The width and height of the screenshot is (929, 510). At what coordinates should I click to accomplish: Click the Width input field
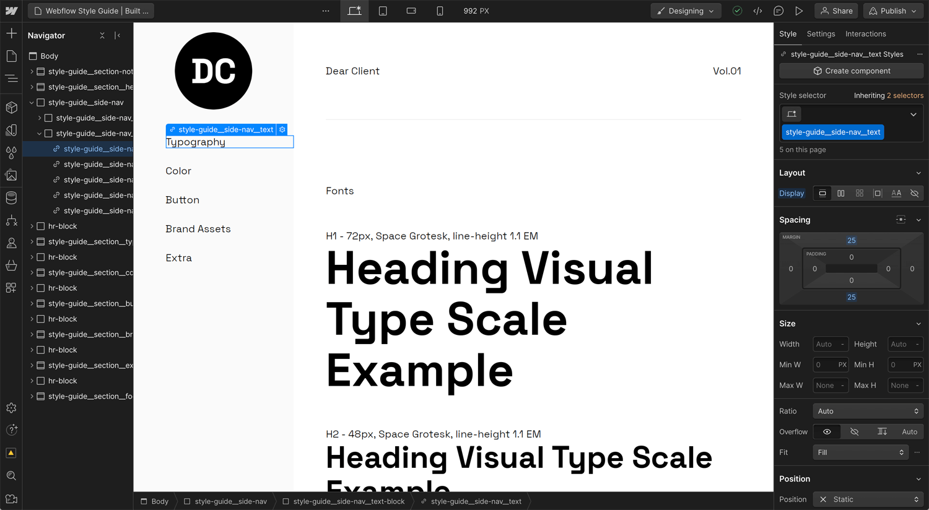click(x=831, y=344)
